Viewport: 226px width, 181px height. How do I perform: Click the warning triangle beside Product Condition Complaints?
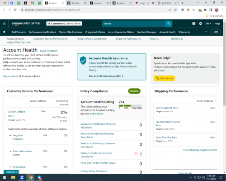coord(136,153)
